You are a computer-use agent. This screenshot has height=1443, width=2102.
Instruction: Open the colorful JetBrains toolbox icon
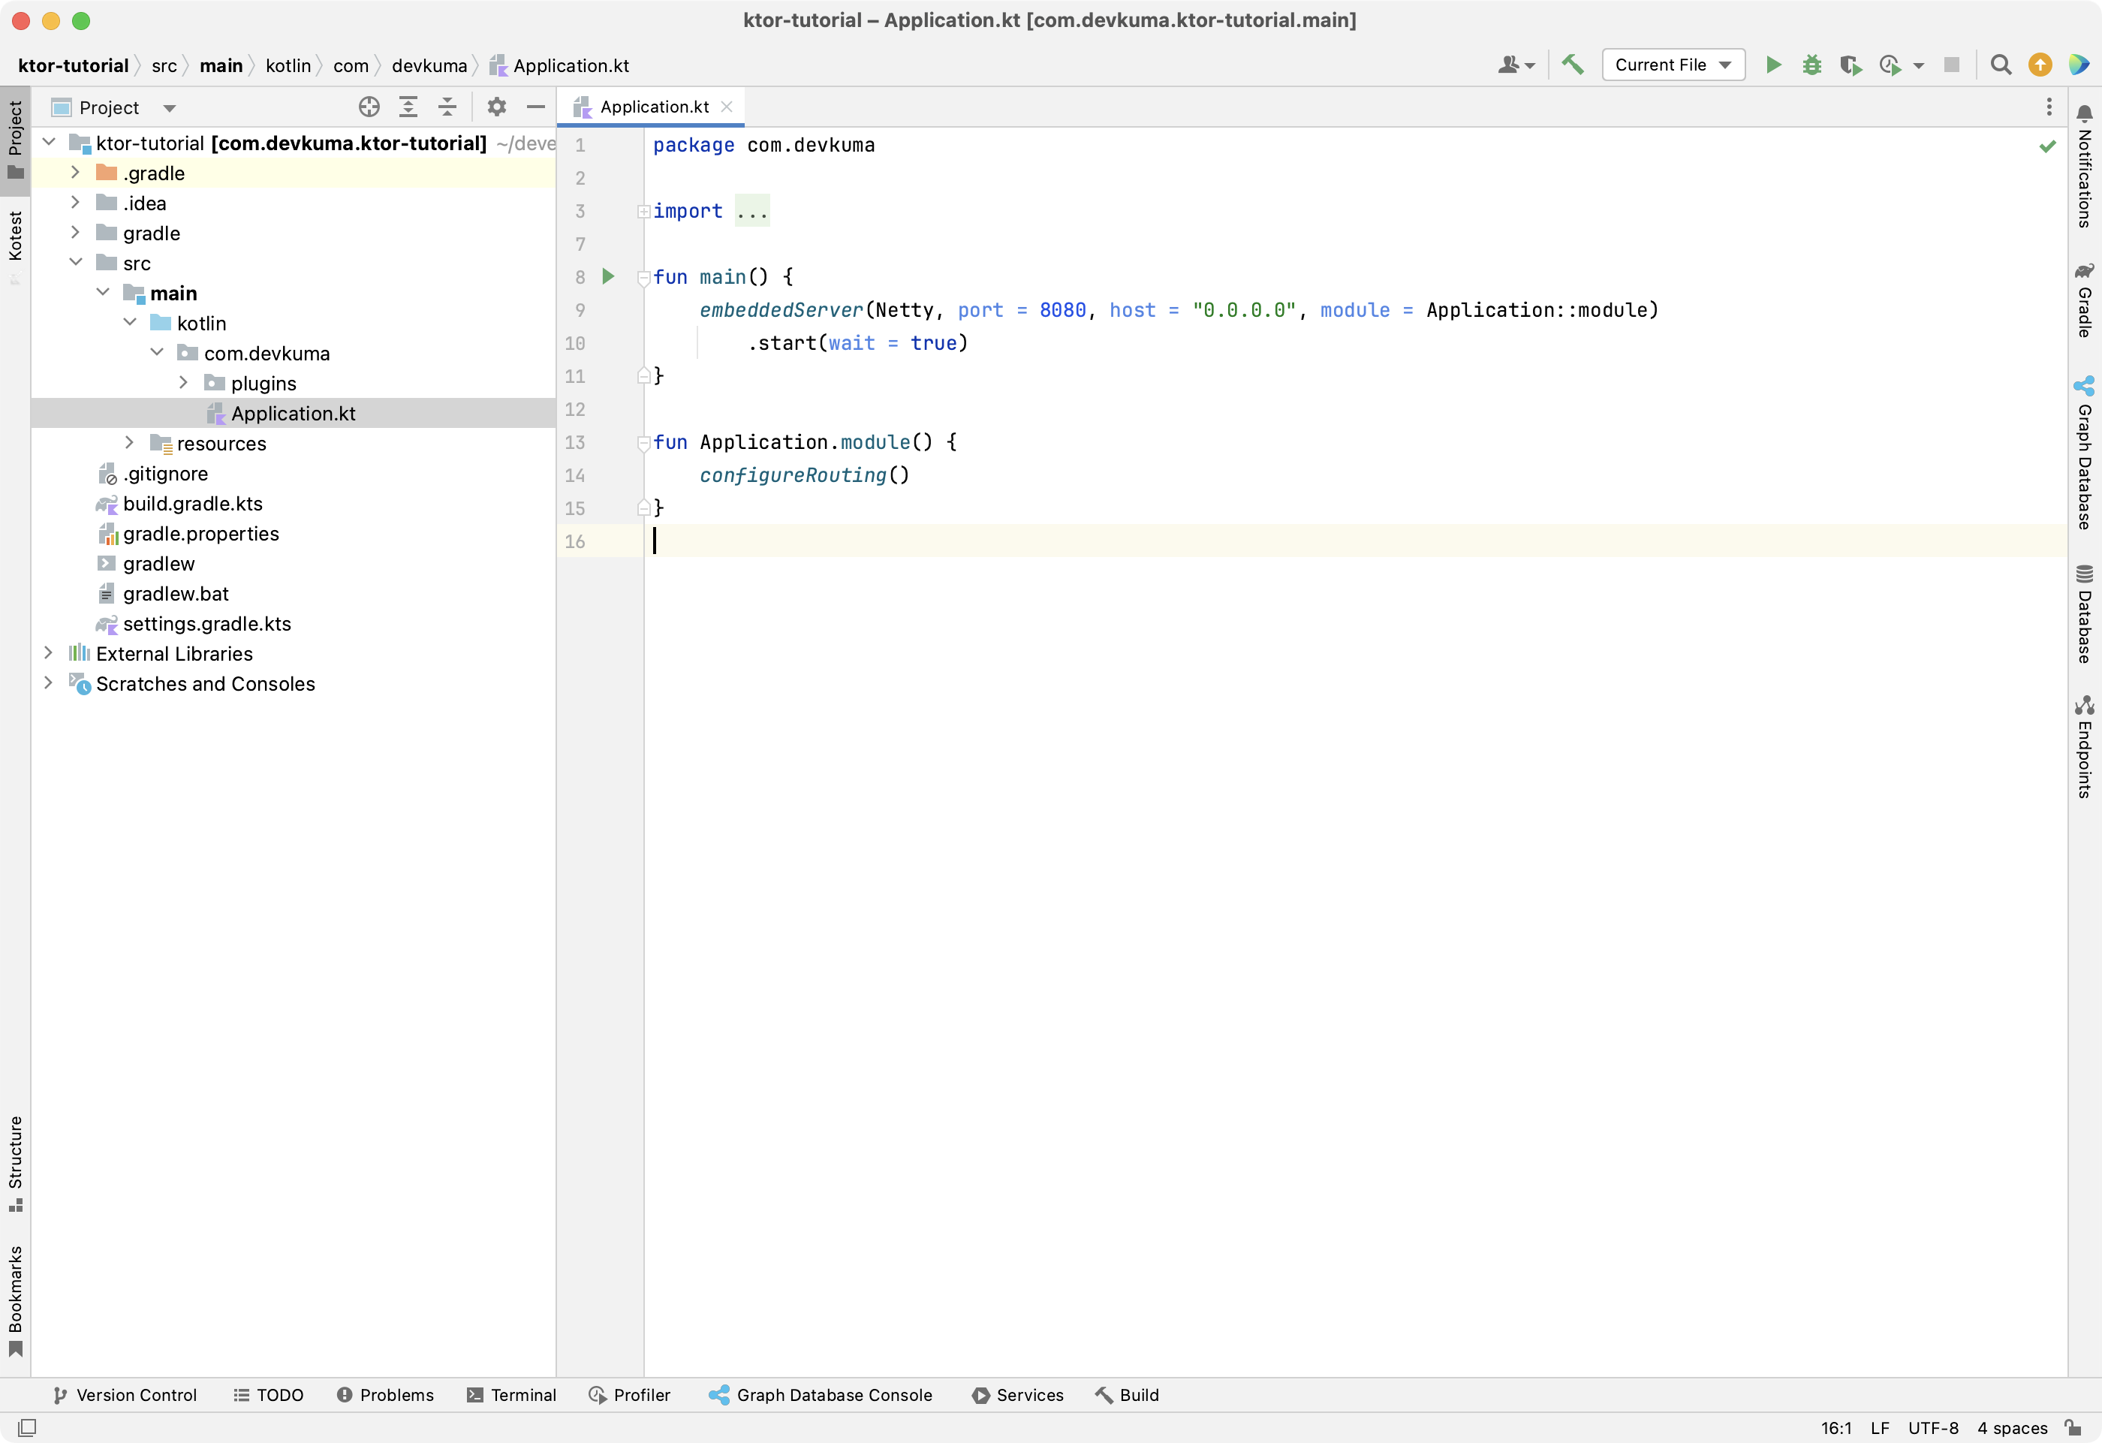2079,65
